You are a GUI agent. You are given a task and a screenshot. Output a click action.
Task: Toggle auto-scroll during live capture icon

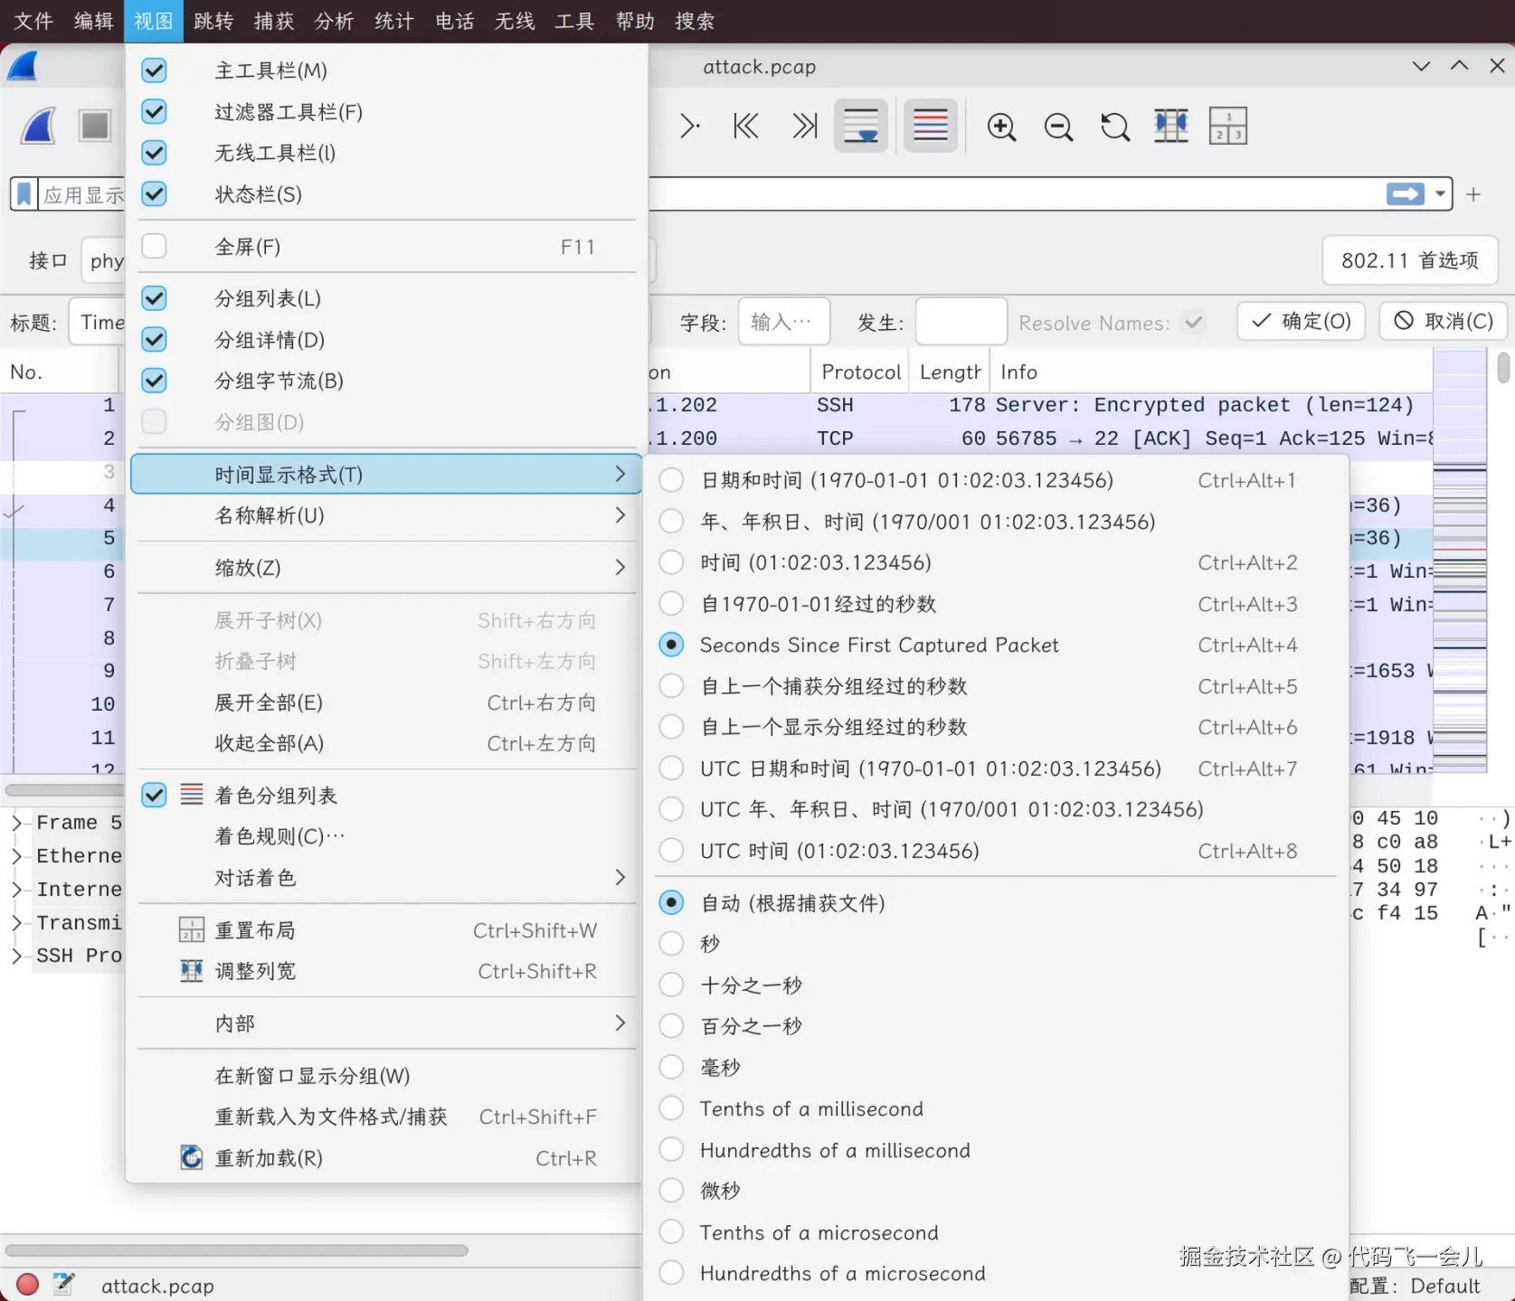(861, 126)
